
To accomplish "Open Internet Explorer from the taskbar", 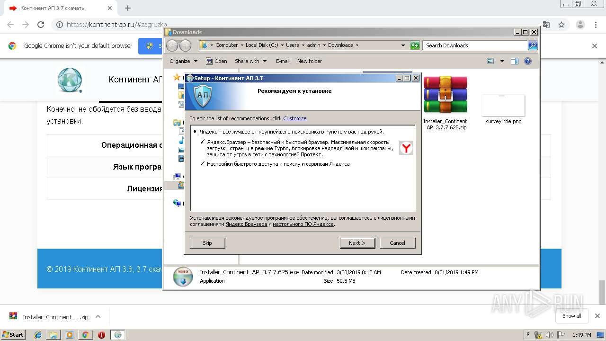I will coord(38,335).
